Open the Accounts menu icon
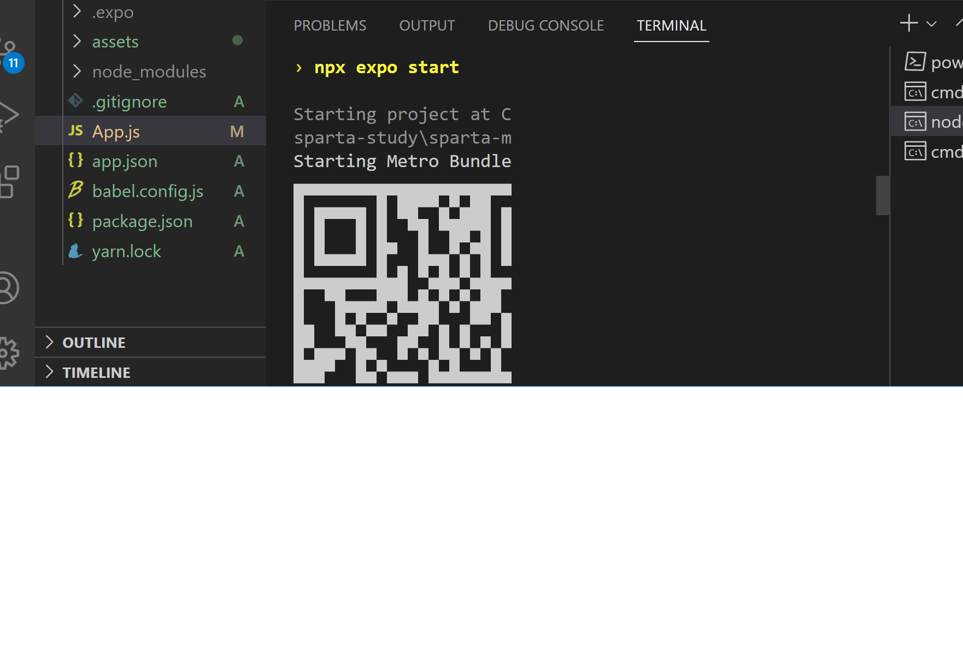Image resolution: width=963 pixels, height=658 pixels. click(8, 288)
